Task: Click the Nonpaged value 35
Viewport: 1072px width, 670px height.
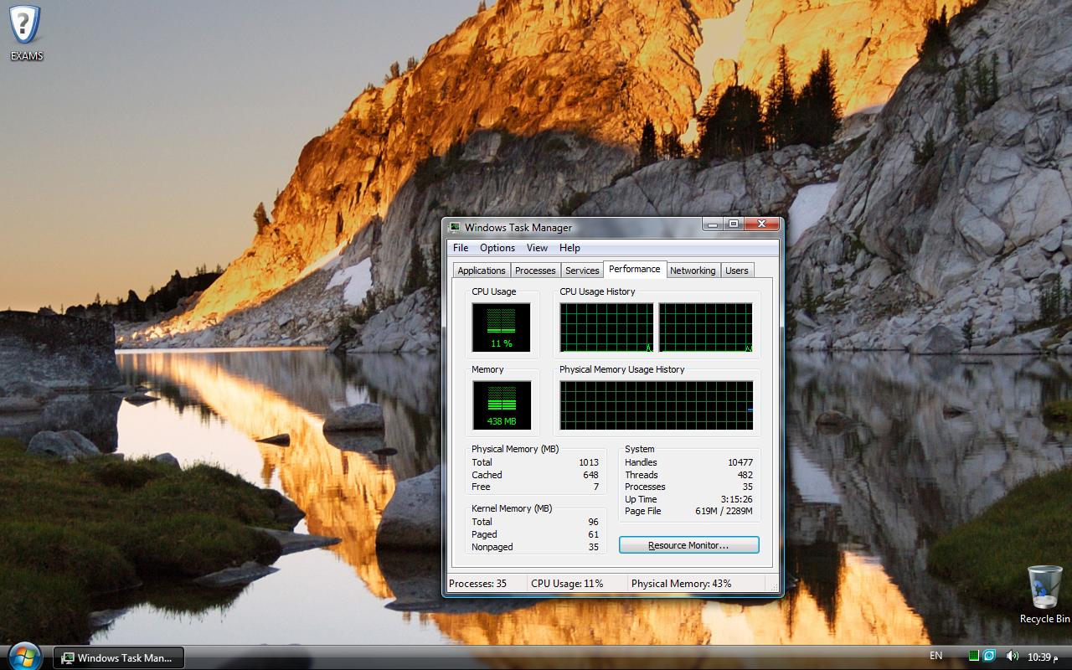Action: [593, 547]
